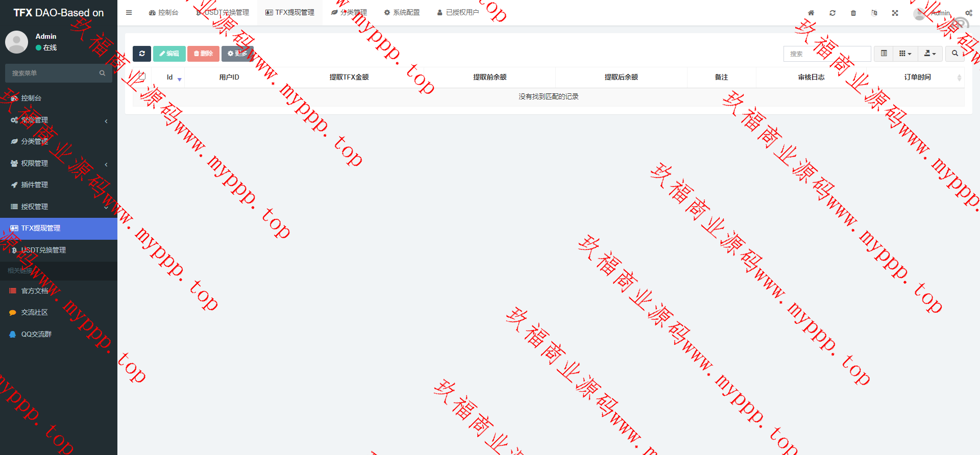Click the home icon in top bar
Viewport: 980px width, 455px height.
coord(811,13)
